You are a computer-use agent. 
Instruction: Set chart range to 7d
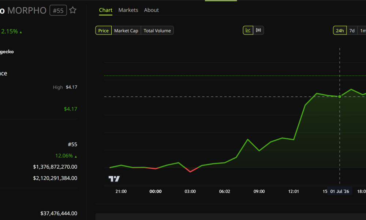(352, 30)
